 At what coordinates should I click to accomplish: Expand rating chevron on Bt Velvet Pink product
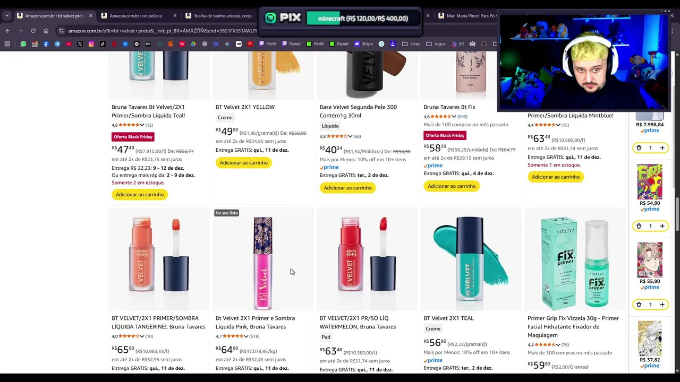coord(246,336)
